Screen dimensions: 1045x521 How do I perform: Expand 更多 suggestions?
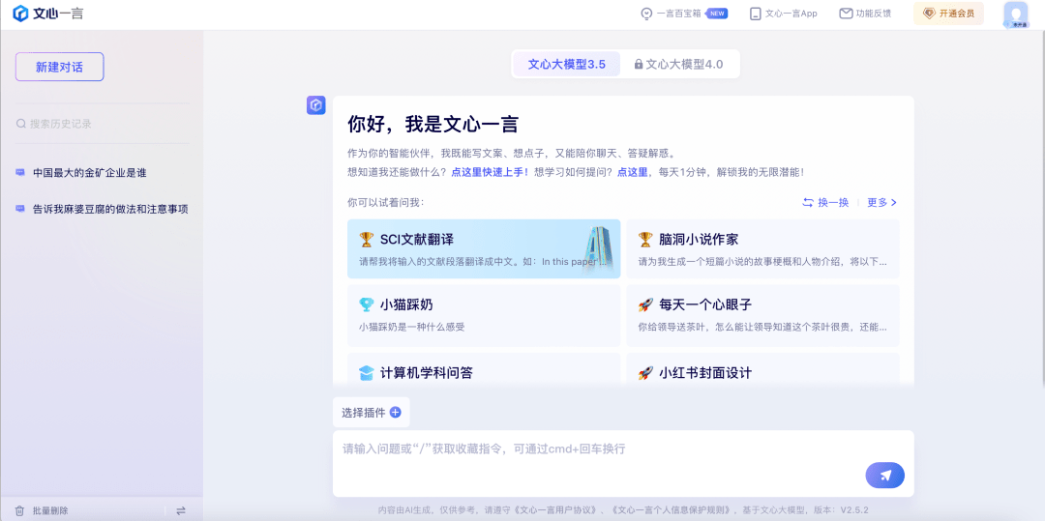pos(881,203)
